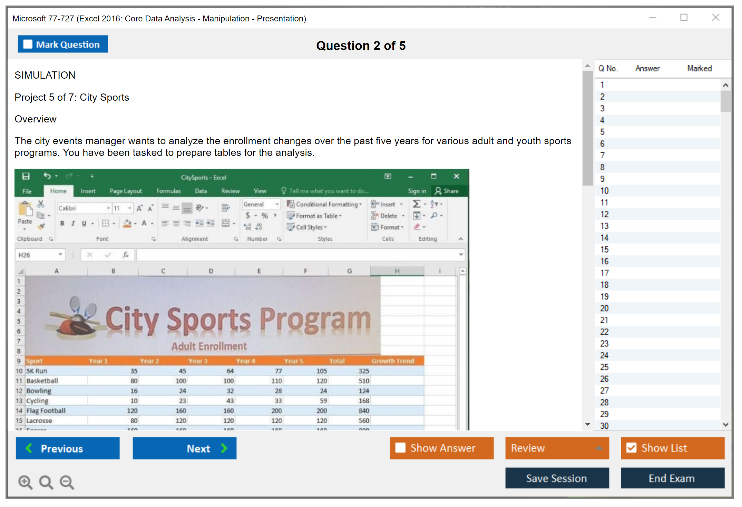The image size is (742, 507).
Task: Click the AutoSum sigma icon
Action: [417, 204]
